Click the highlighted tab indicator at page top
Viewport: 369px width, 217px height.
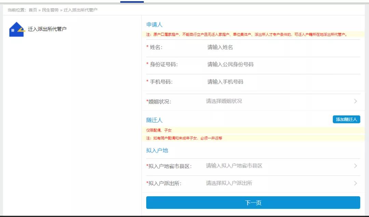tap(132, 1)
